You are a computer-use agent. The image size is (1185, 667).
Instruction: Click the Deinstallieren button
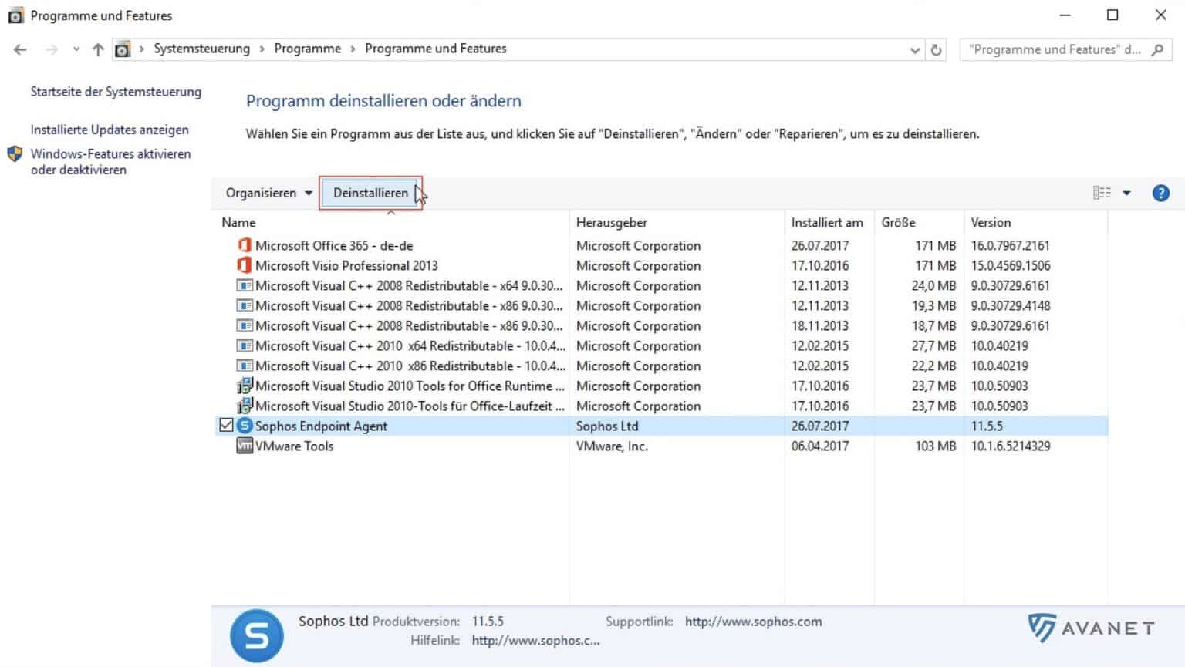point(371,193)
